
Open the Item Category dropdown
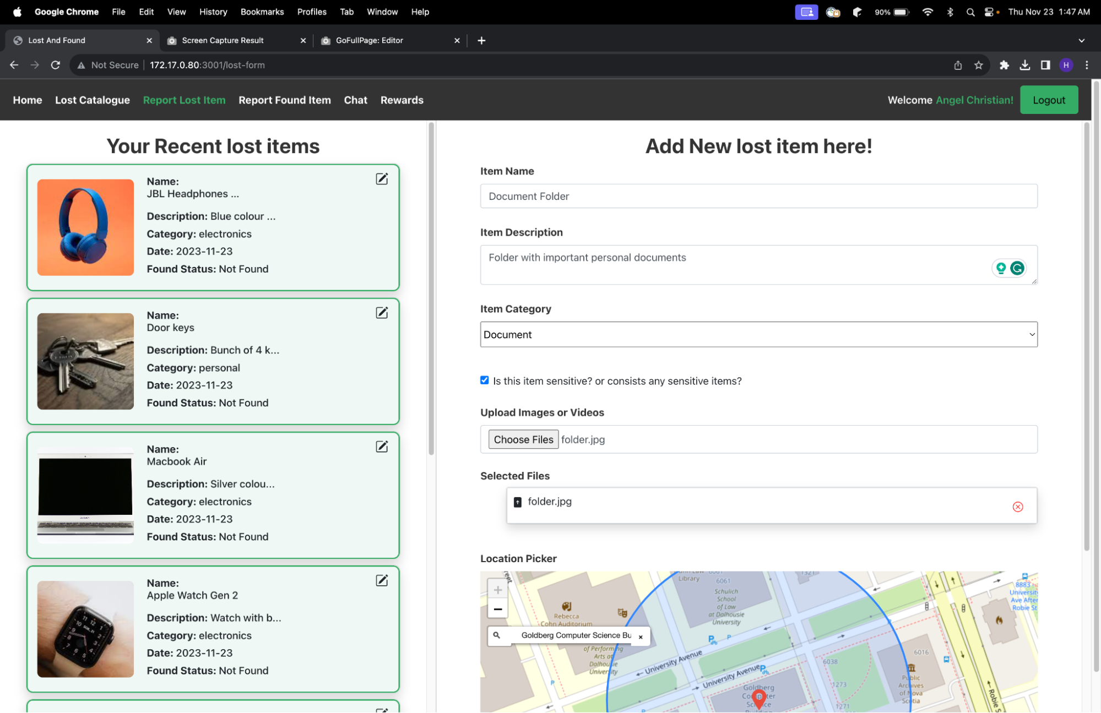click(758, 334)
